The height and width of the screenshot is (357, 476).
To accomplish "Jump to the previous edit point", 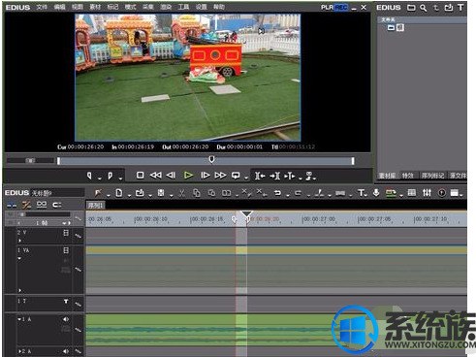I will coord(260,176).
